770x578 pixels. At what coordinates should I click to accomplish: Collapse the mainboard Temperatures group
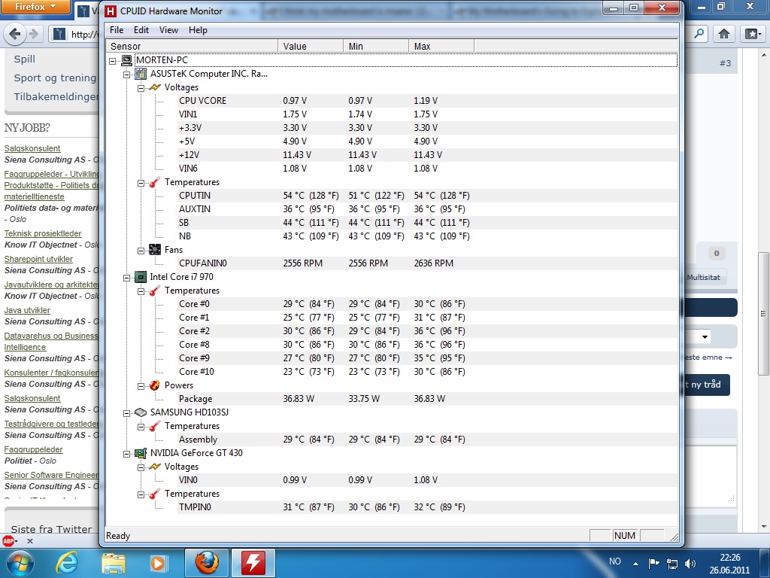[141, 183]
